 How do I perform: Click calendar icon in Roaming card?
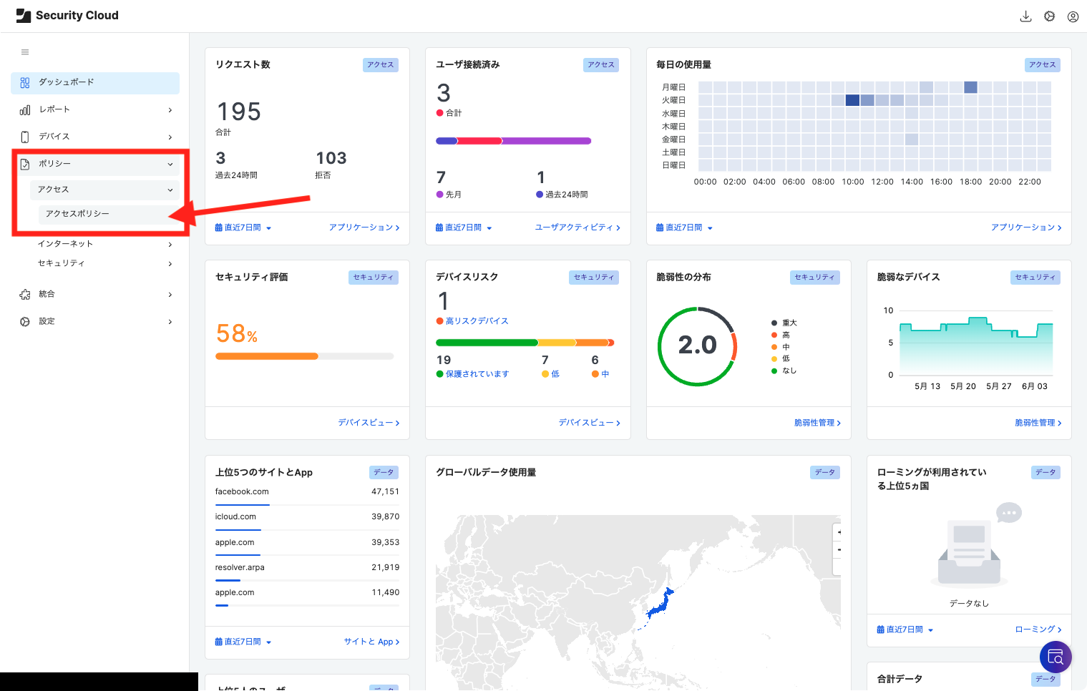click(x=881, y=629)
